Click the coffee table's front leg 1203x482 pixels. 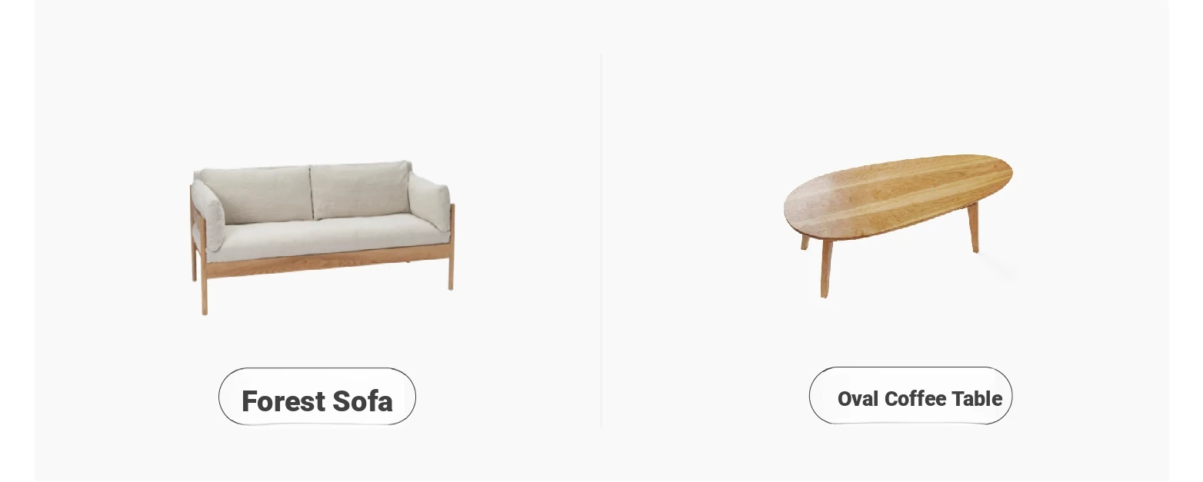[825, 269]
